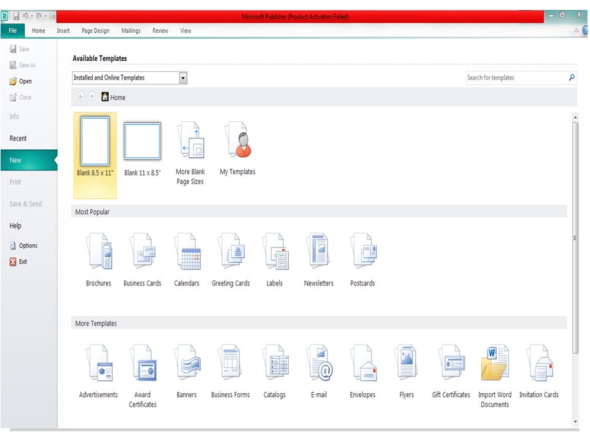Open the Award Certificates template category
The height and width of the screenshot is (443, 590).
point(143,376)
